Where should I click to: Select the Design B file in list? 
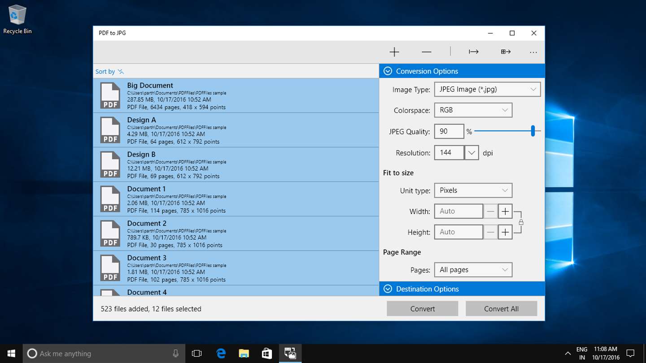[x=236, y=164]
